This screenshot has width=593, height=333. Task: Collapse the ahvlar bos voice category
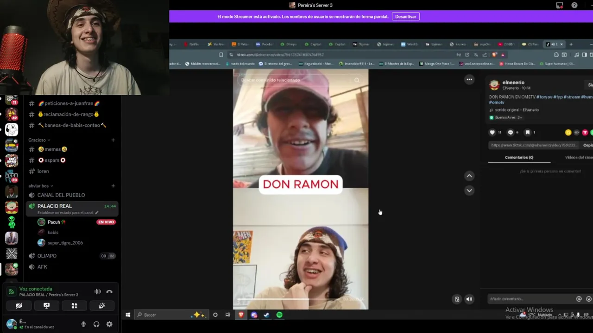pyautogui.click(x=41, y=186)
